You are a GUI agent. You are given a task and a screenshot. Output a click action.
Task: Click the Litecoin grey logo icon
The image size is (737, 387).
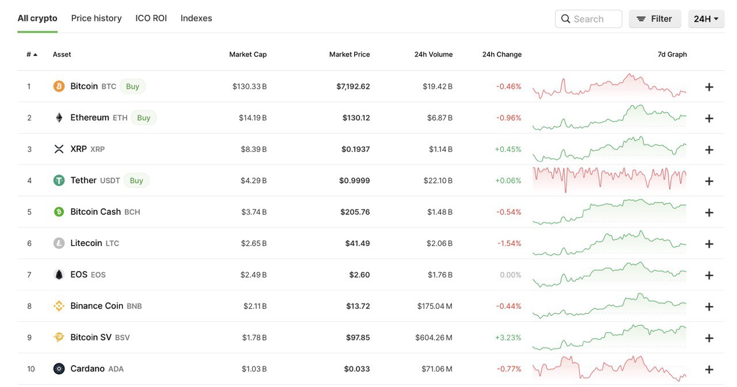coord(59,243)
